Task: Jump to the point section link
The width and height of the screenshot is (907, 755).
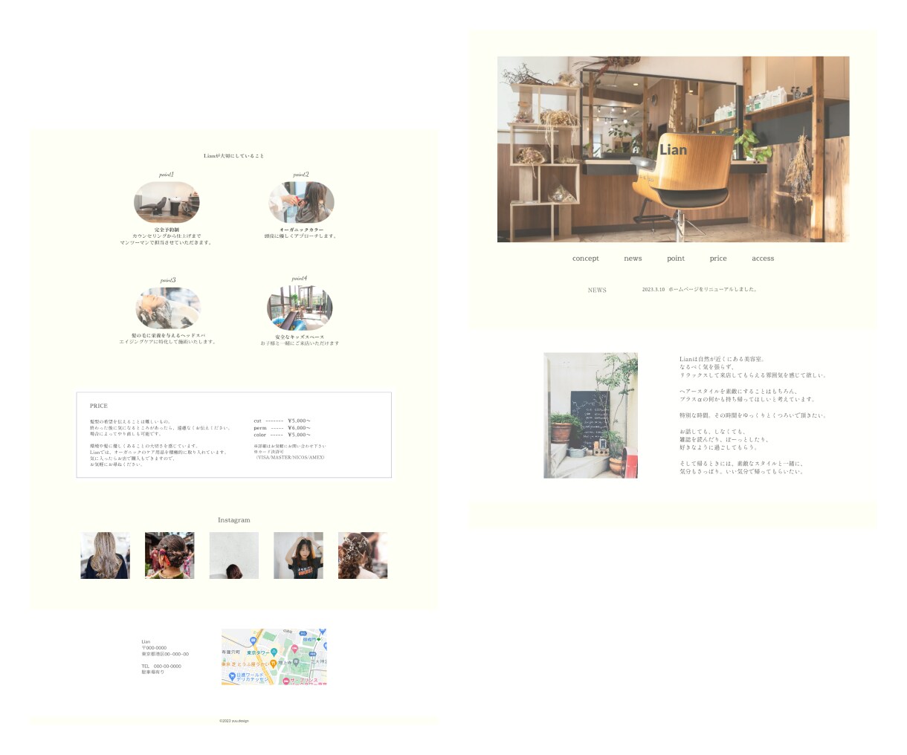Action: coord(676,259)
